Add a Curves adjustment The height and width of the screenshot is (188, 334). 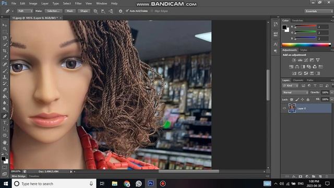[x=306, y=60]
